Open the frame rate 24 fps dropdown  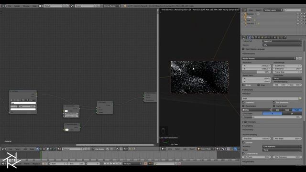click(x=287, y=78)
